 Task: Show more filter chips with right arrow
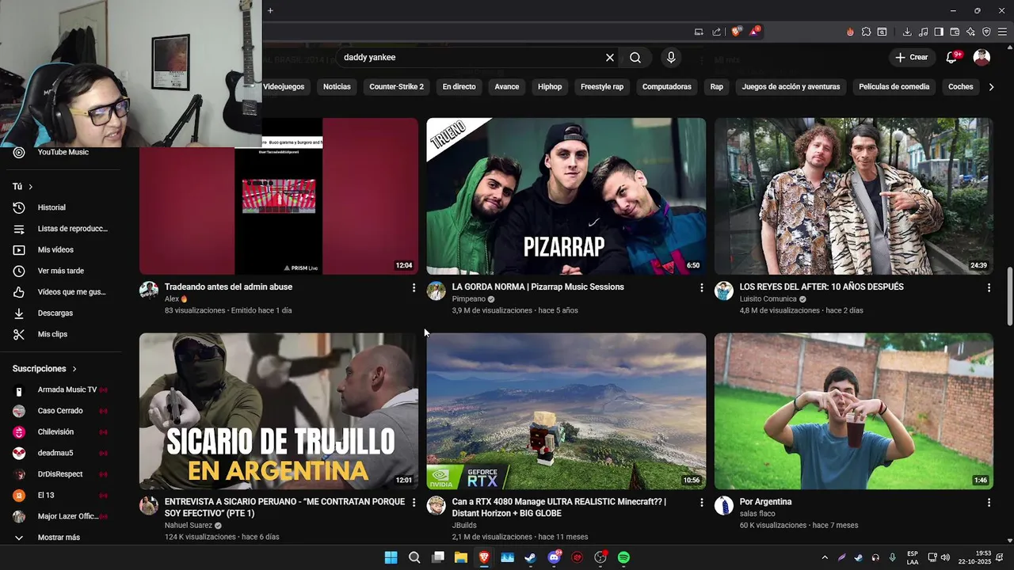pos(991,86)
